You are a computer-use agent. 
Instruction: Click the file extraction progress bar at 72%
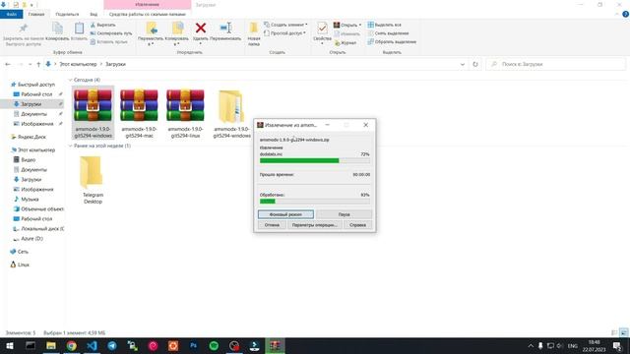[315, 160]
